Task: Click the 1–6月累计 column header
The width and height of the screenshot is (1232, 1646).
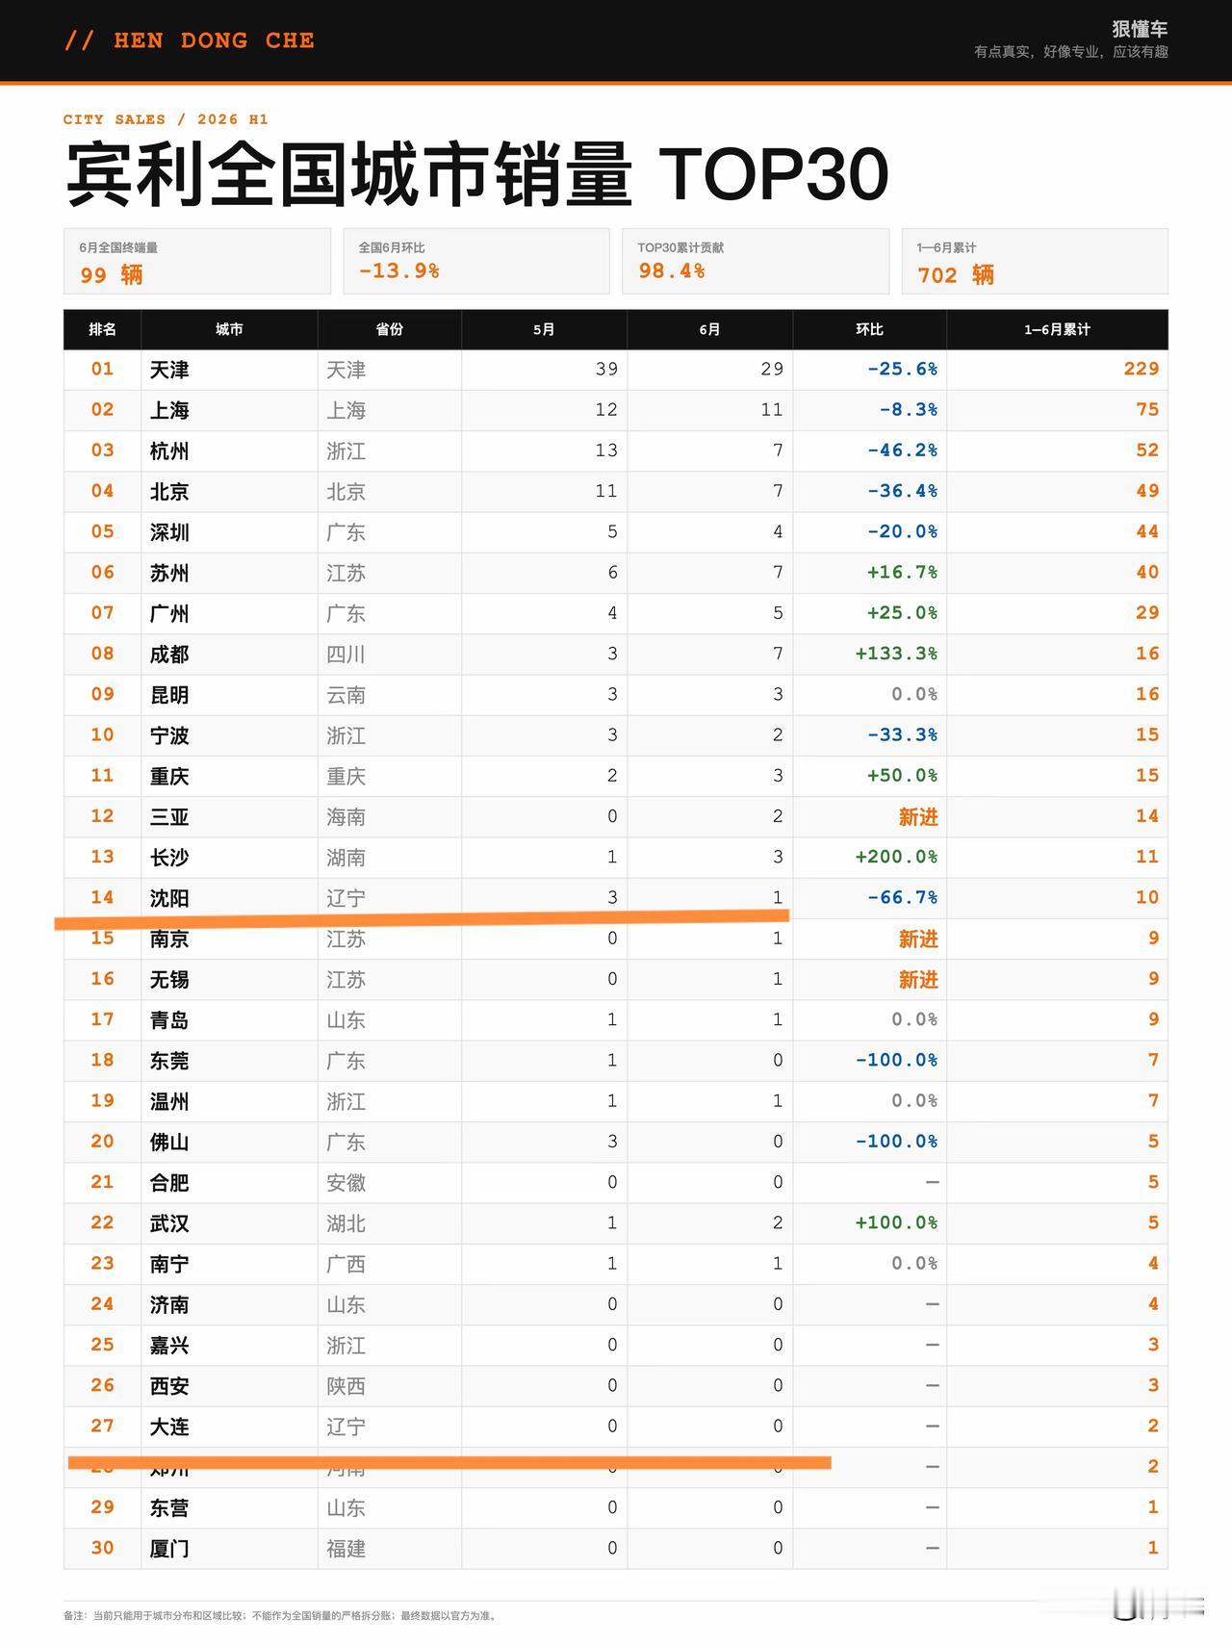Action: [x=1057, y=329]
